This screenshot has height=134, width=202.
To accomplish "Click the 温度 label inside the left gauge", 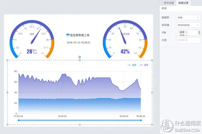I will coord(32,34).
